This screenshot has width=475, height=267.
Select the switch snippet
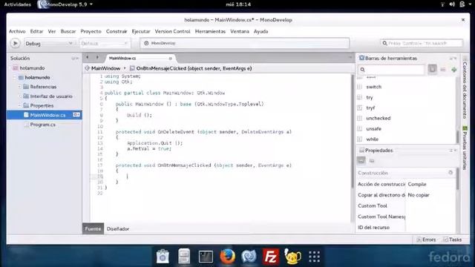[374, 87]
